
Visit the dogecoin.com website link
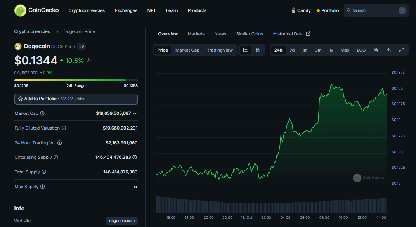click(x=122, y=221)
